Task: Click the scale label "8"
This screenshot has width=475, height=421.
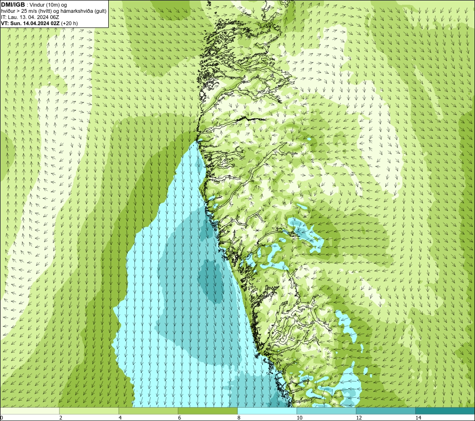Action: click(x=239, y=418)
